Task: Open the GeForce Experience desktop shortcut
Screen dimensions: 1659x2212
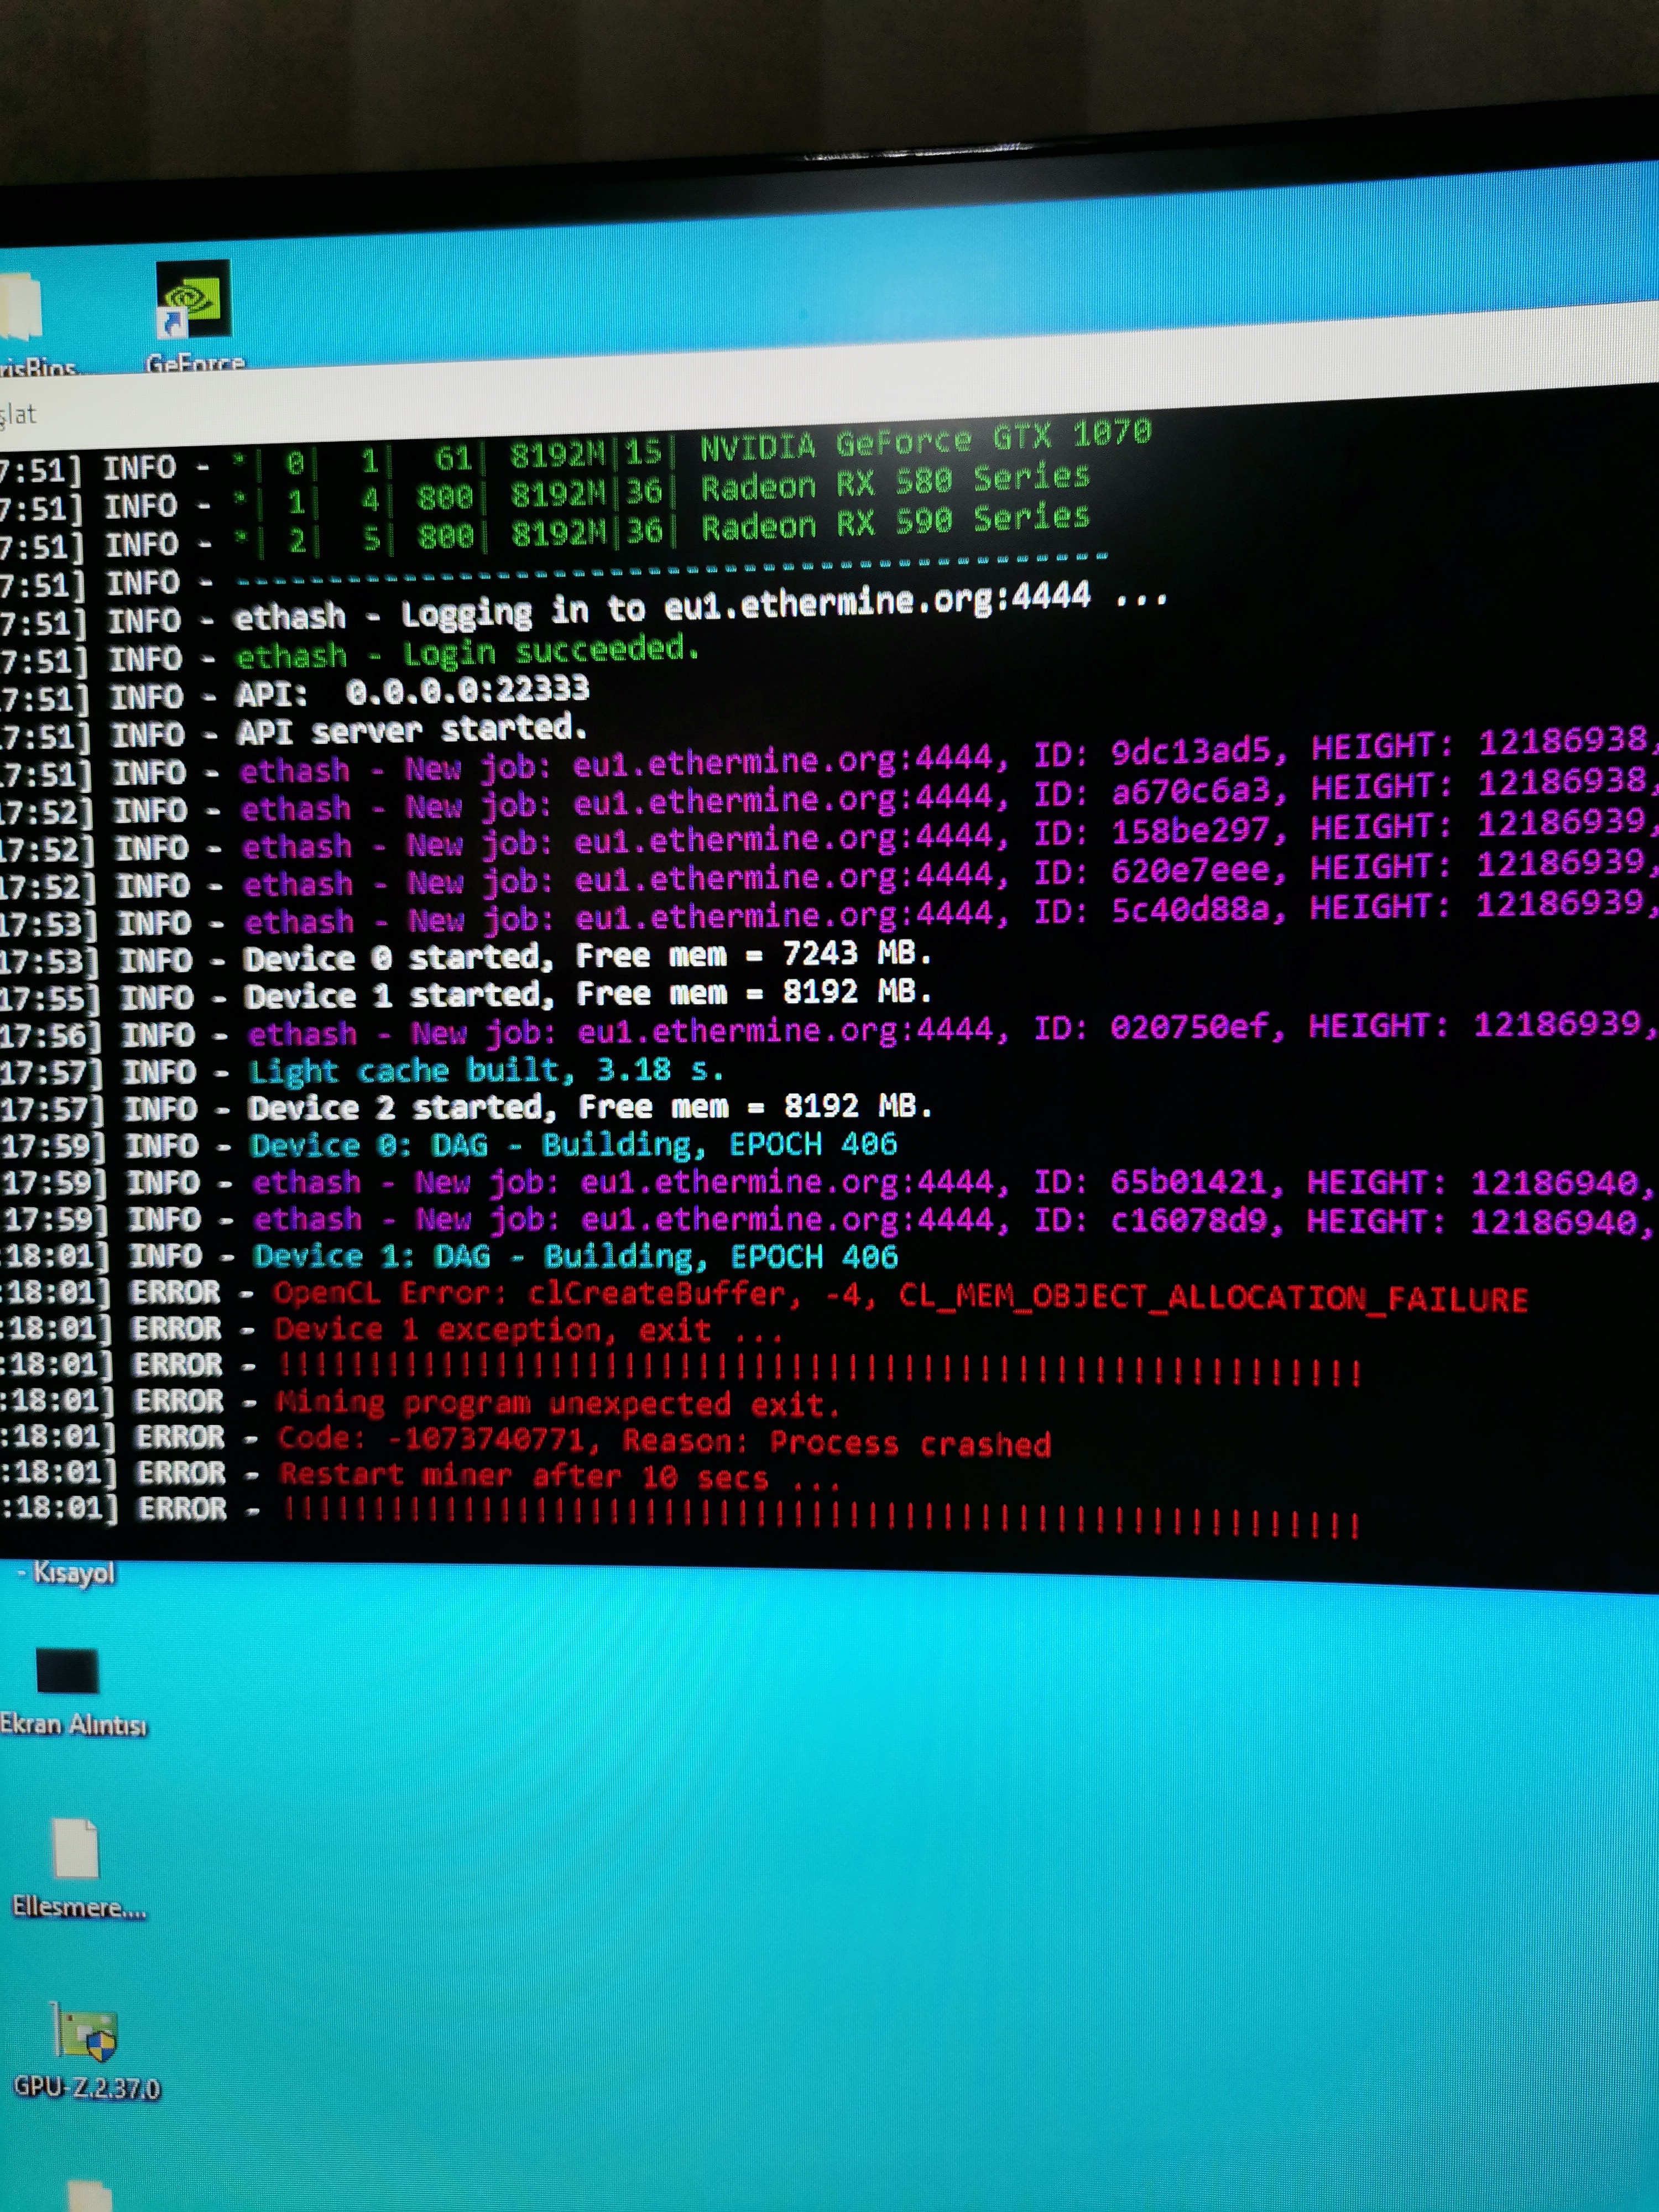Action: 193,300
